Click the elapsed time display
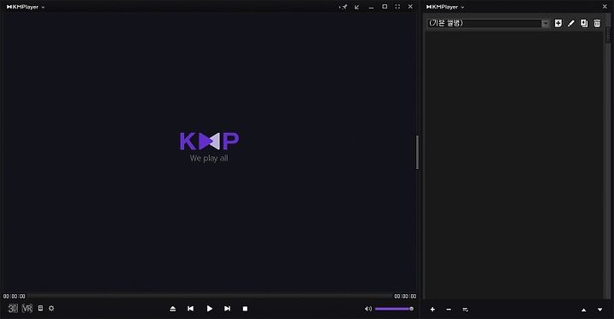The image size is (614, 319). pyautogui.click(x=14, y=296)
